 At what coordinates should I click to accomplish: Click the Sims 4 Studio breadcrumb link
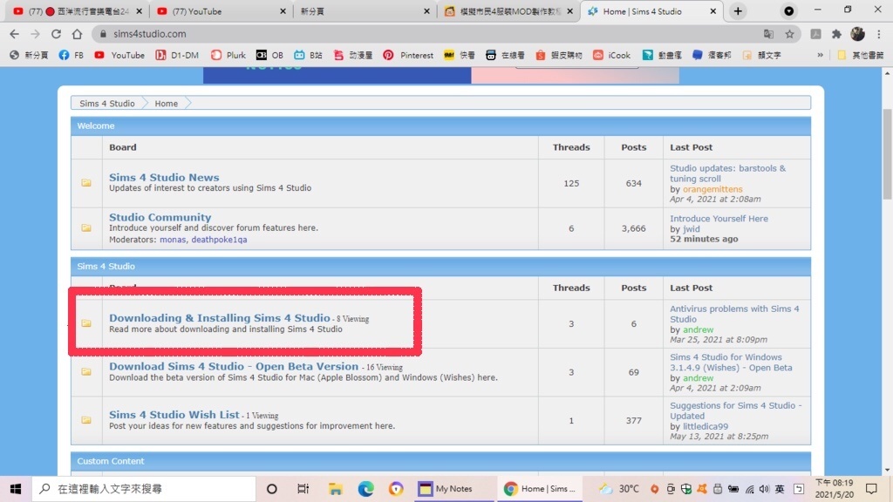pos(107,104)
